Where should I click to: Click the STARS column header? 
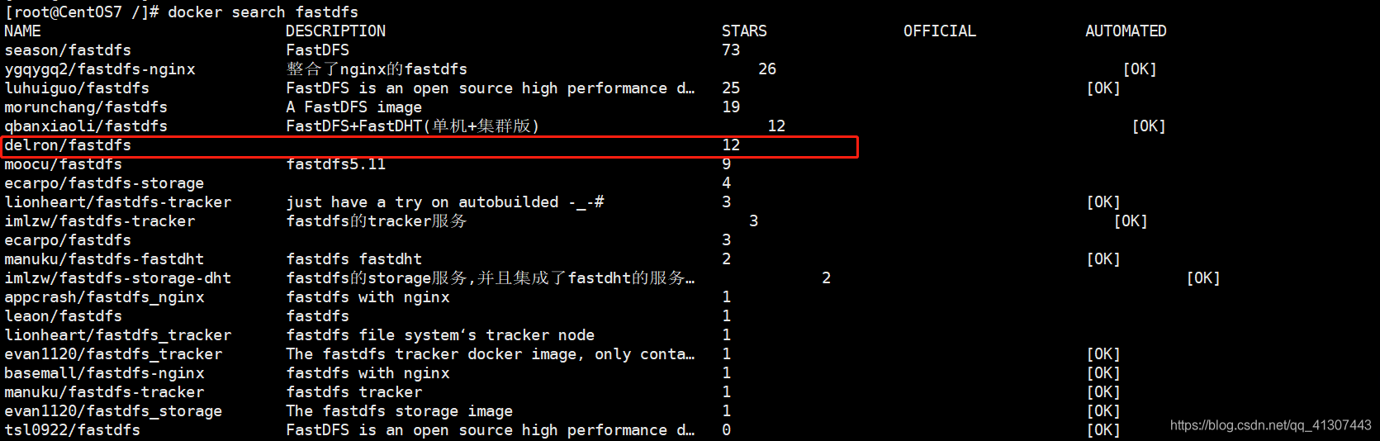point(744,31)
